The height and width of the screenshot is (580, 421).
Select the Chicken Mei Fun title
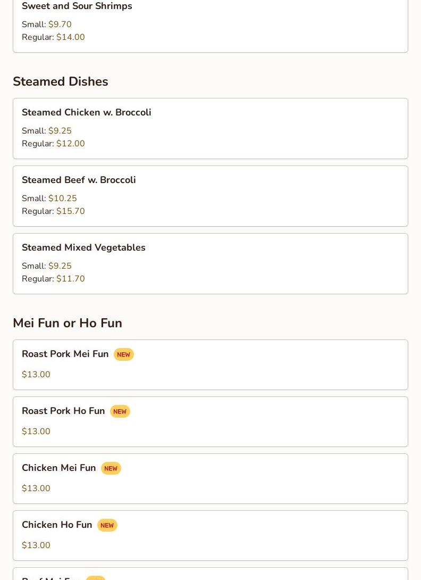coord(59,468)
